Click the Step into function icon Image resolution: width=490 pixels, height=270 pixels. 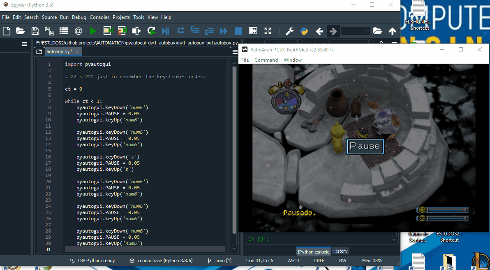point(195,30)
